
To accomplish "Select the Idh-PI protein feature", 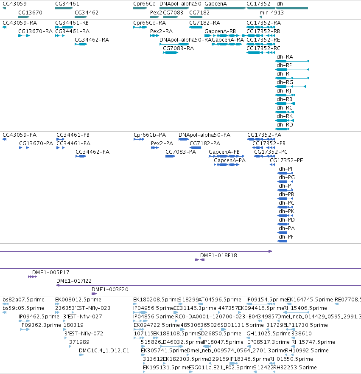I will click(285, 173).
